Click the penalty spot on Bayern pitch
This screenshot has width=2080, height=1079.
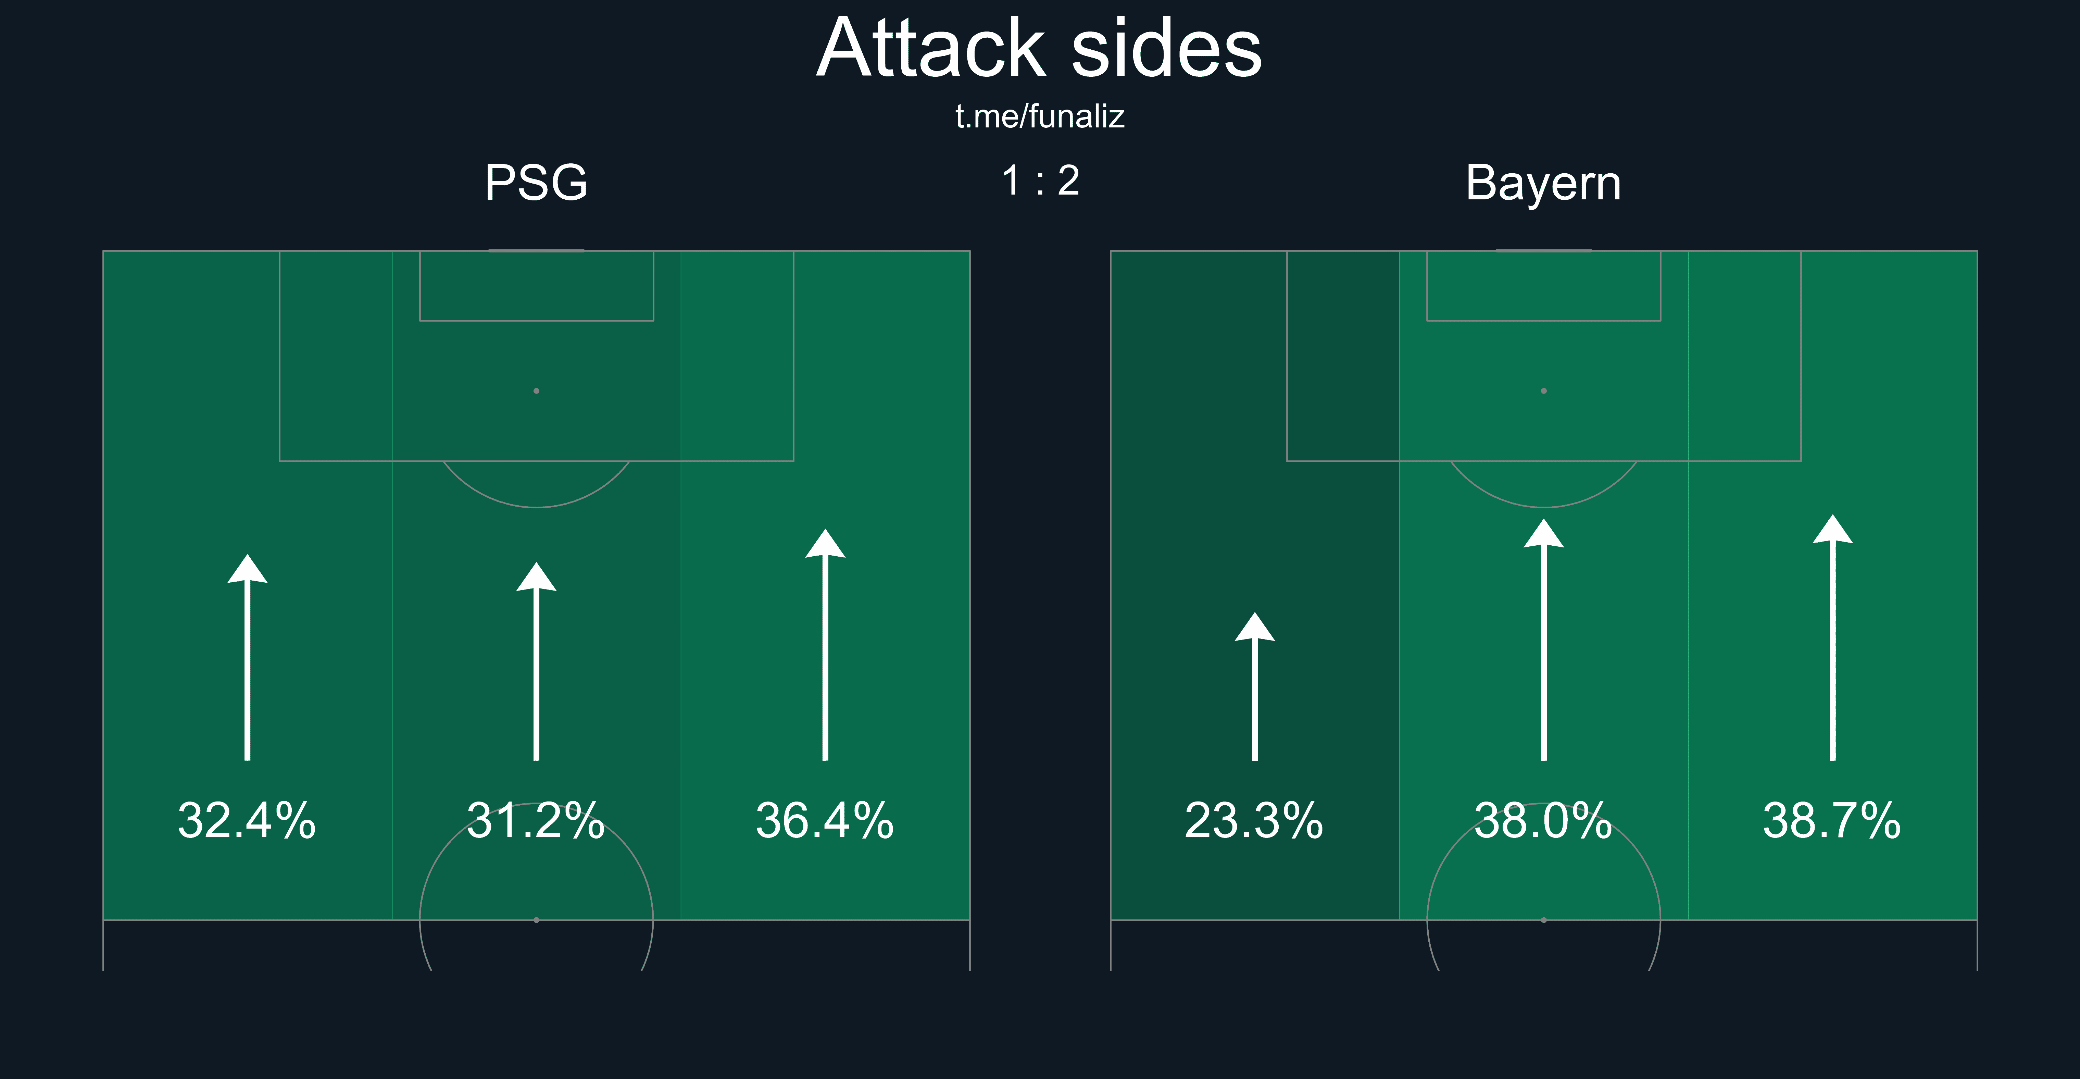[x=1544, y=391]
